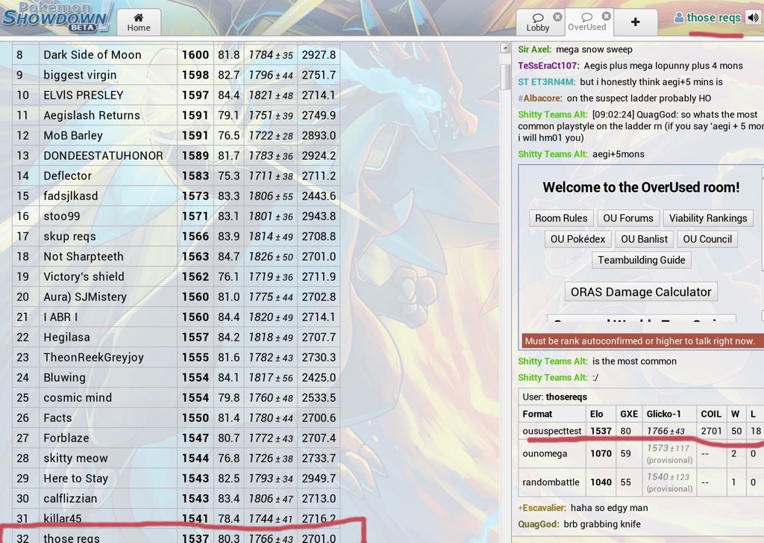The width and height of the screenshot is (764, 543).
Task: Click the COIL column header in user table
Action: (x=711, y=414)
